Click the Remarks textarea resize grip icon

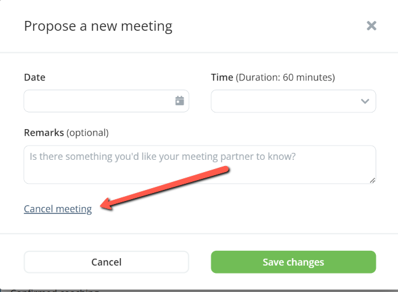pyautogui.click(x=372, y=181)
